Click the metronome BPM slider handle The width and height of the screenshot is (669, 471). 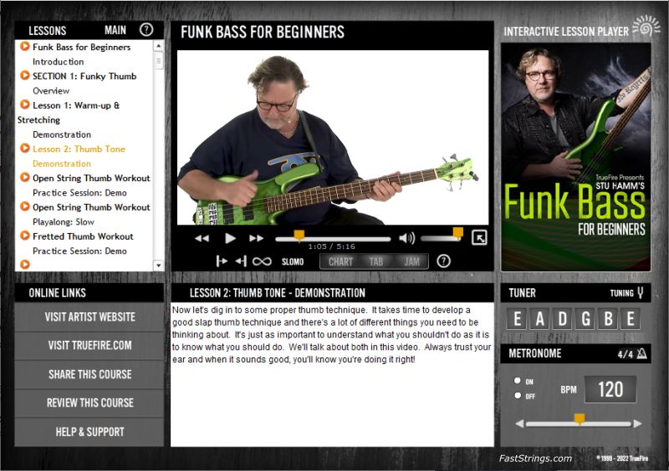click(580, 419)
